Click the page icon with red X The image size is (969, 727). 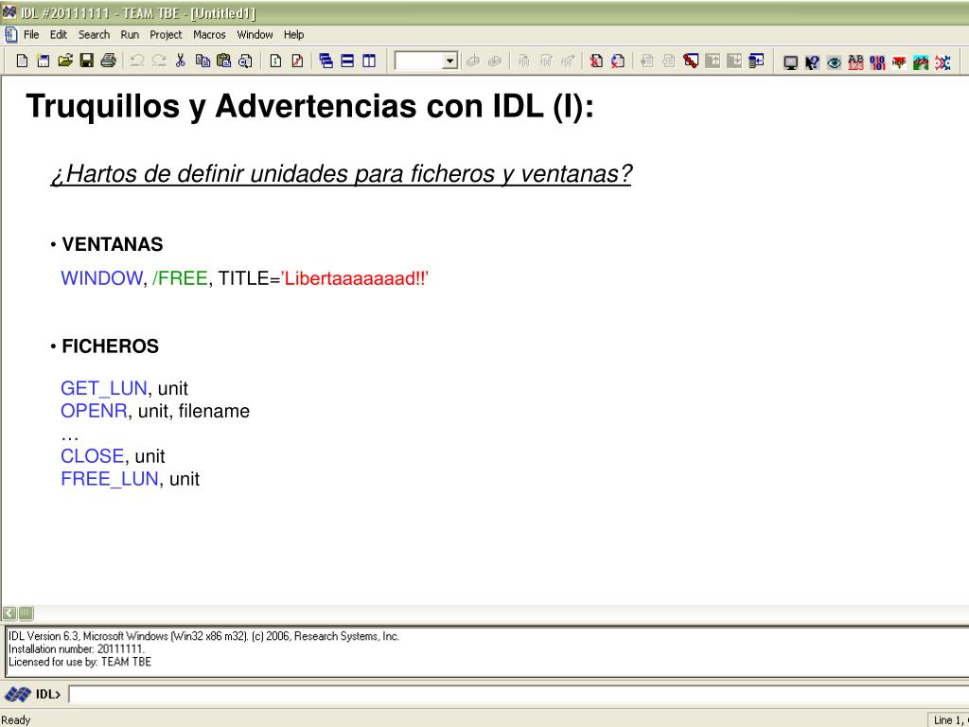596,61
